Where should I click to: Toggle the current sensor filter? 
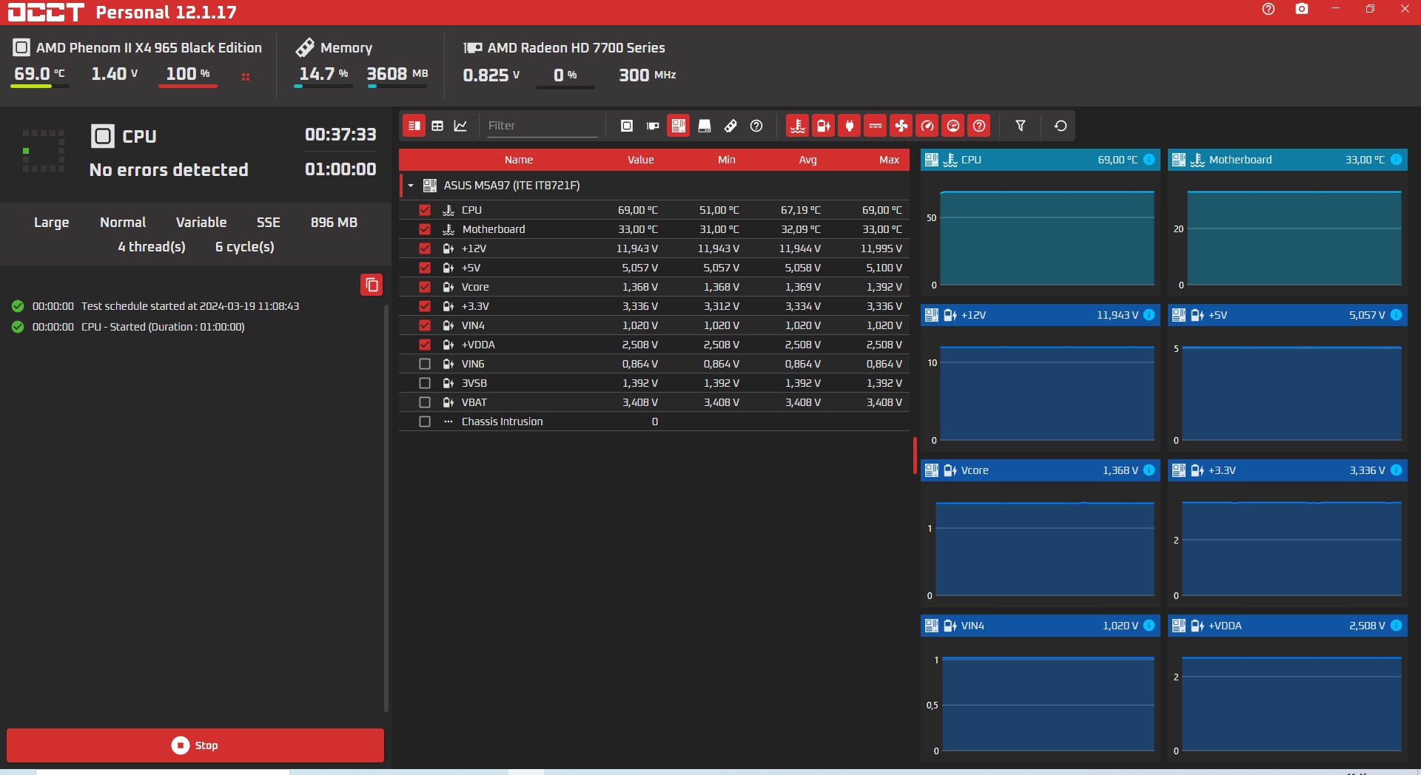[x=876, y=126]
